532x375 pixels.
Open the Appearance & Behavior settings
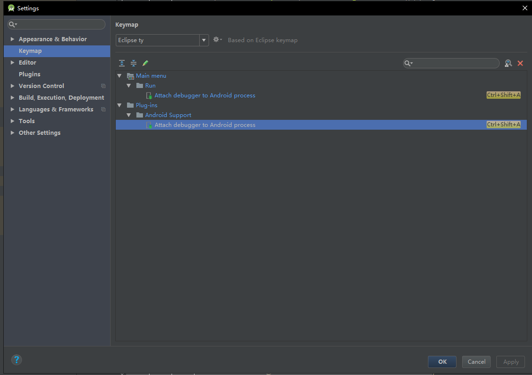52,39
